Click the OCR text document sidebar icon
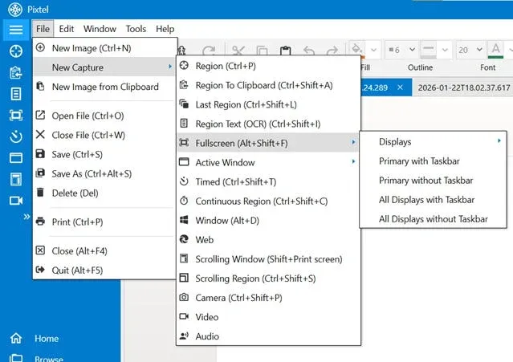This screenshot has height=362, width=513. (16, 94)
